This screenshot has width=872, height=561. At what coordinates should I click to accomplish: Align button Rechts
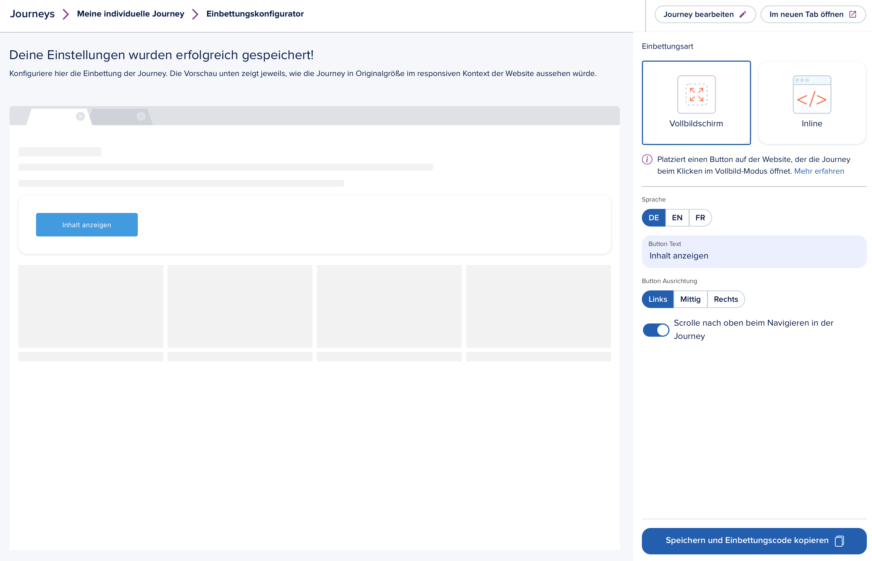pos(726,299)
